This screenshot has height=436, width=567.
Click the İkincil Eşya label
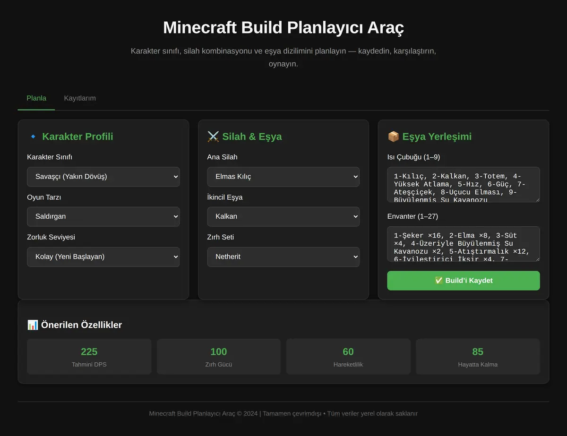pyautogui.click(x=225, y=197)
